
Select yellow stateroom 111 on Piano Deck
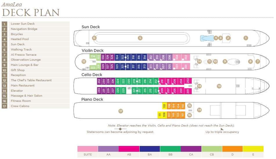(160, 115)
